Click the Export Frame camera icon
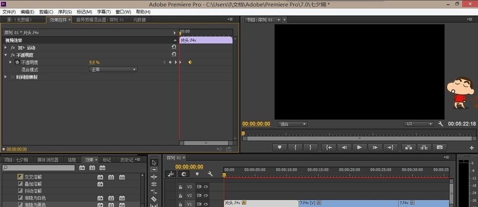 tap(439, 147)
